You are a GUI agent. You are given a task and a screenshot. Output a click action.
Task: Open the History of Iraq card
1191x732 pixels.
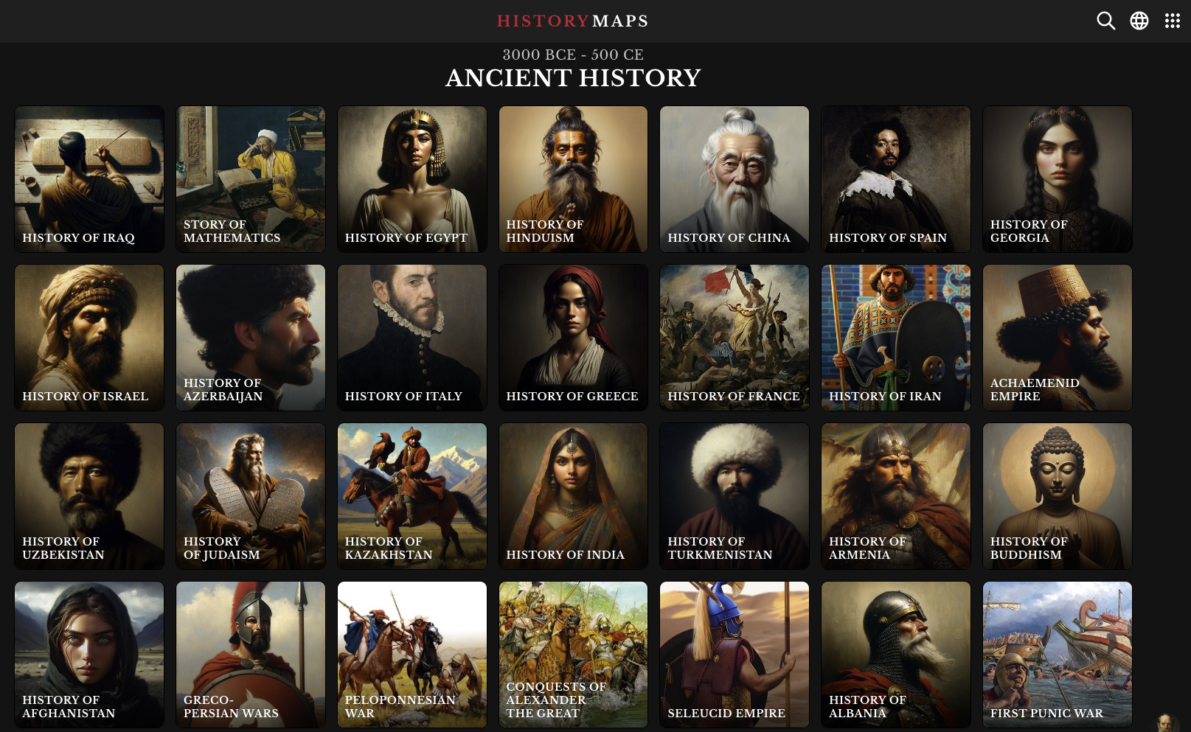(x=89, y=179)
